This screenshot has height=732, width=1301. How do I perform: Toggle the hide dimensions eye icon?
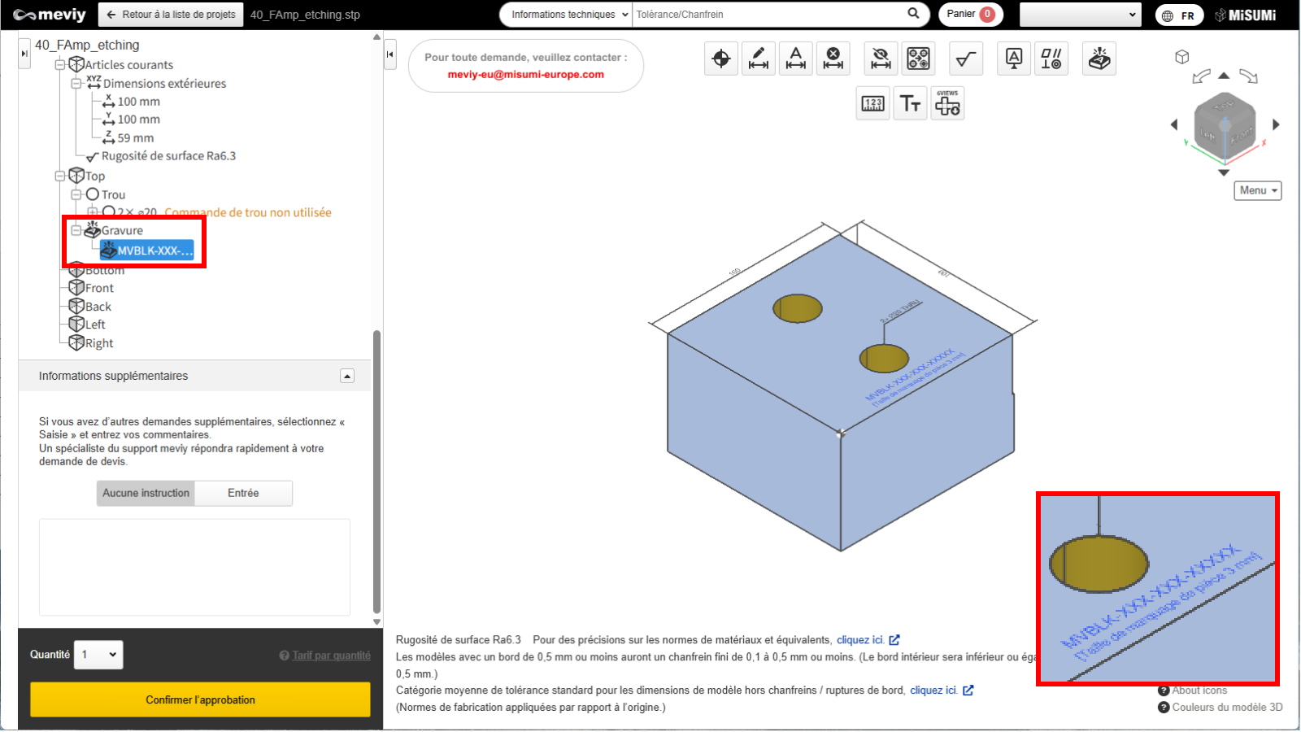coord(881,59)
